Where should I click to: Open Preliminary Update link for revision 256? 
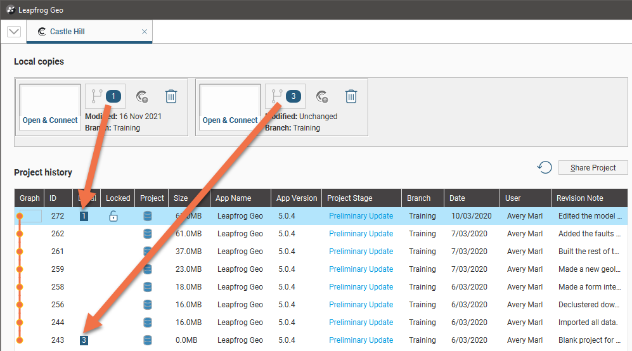coord(361,305)
